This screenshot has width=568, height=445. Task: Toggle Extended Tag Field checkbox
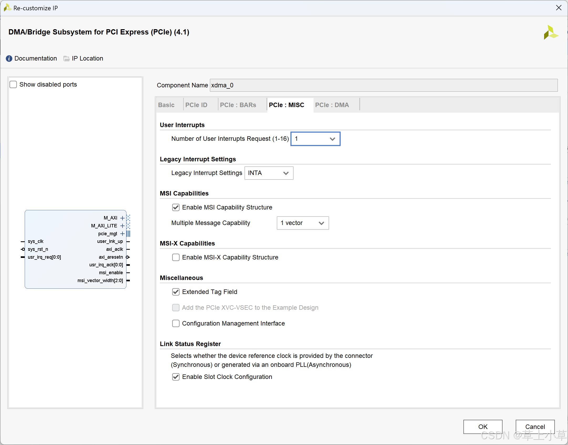[x=176, y=292]
